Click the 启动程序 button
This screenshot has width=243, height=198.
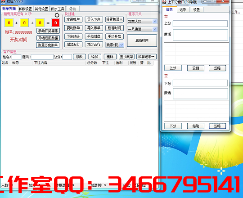tap(142, 40)
